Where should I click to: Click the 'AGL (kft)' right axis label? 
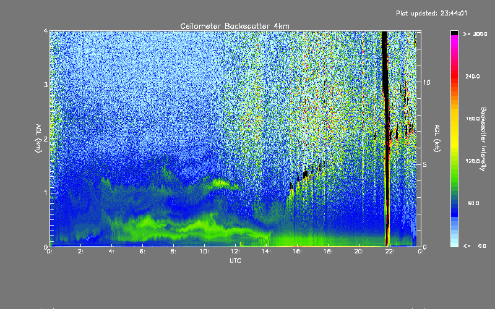click(437, 138)
